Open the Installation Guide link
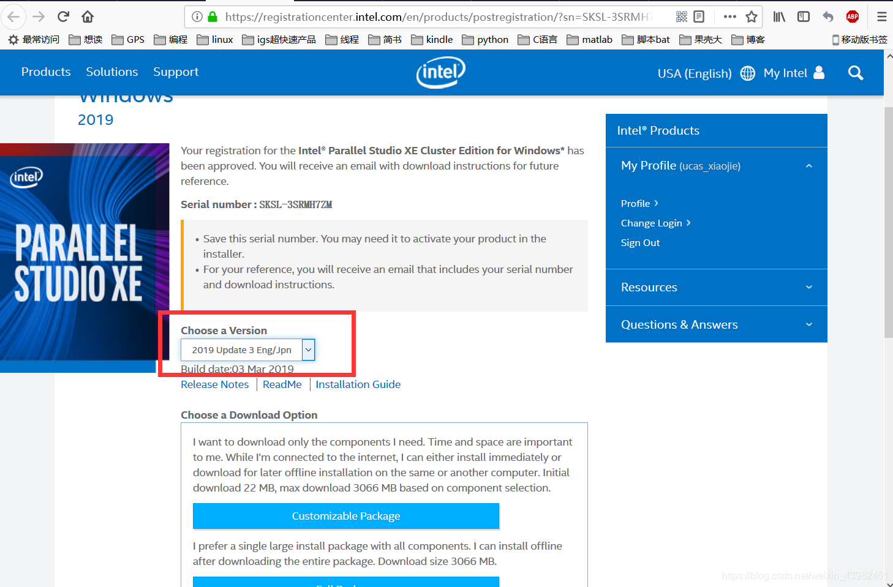Image resolution: width=893 pixels, height=587 pixels. [x=358, y=384]
